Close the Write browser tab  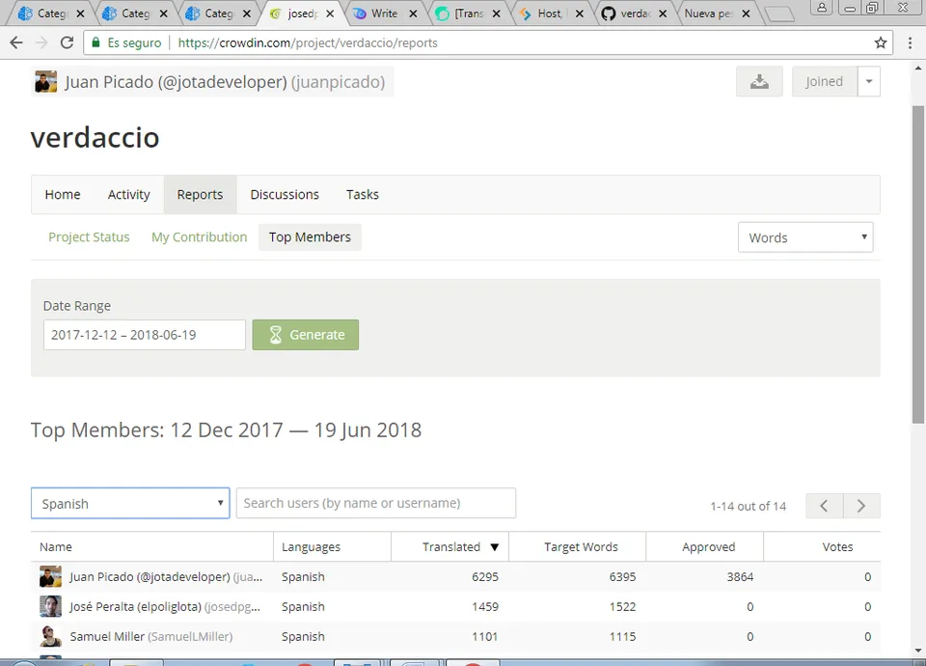pyautogui.click(x=414, y=13)
